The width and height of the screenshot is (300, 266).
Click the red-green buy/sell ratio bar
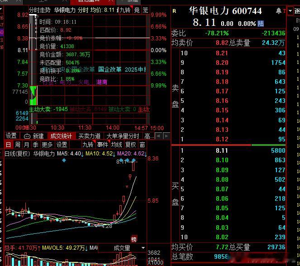tap(229, 145)
